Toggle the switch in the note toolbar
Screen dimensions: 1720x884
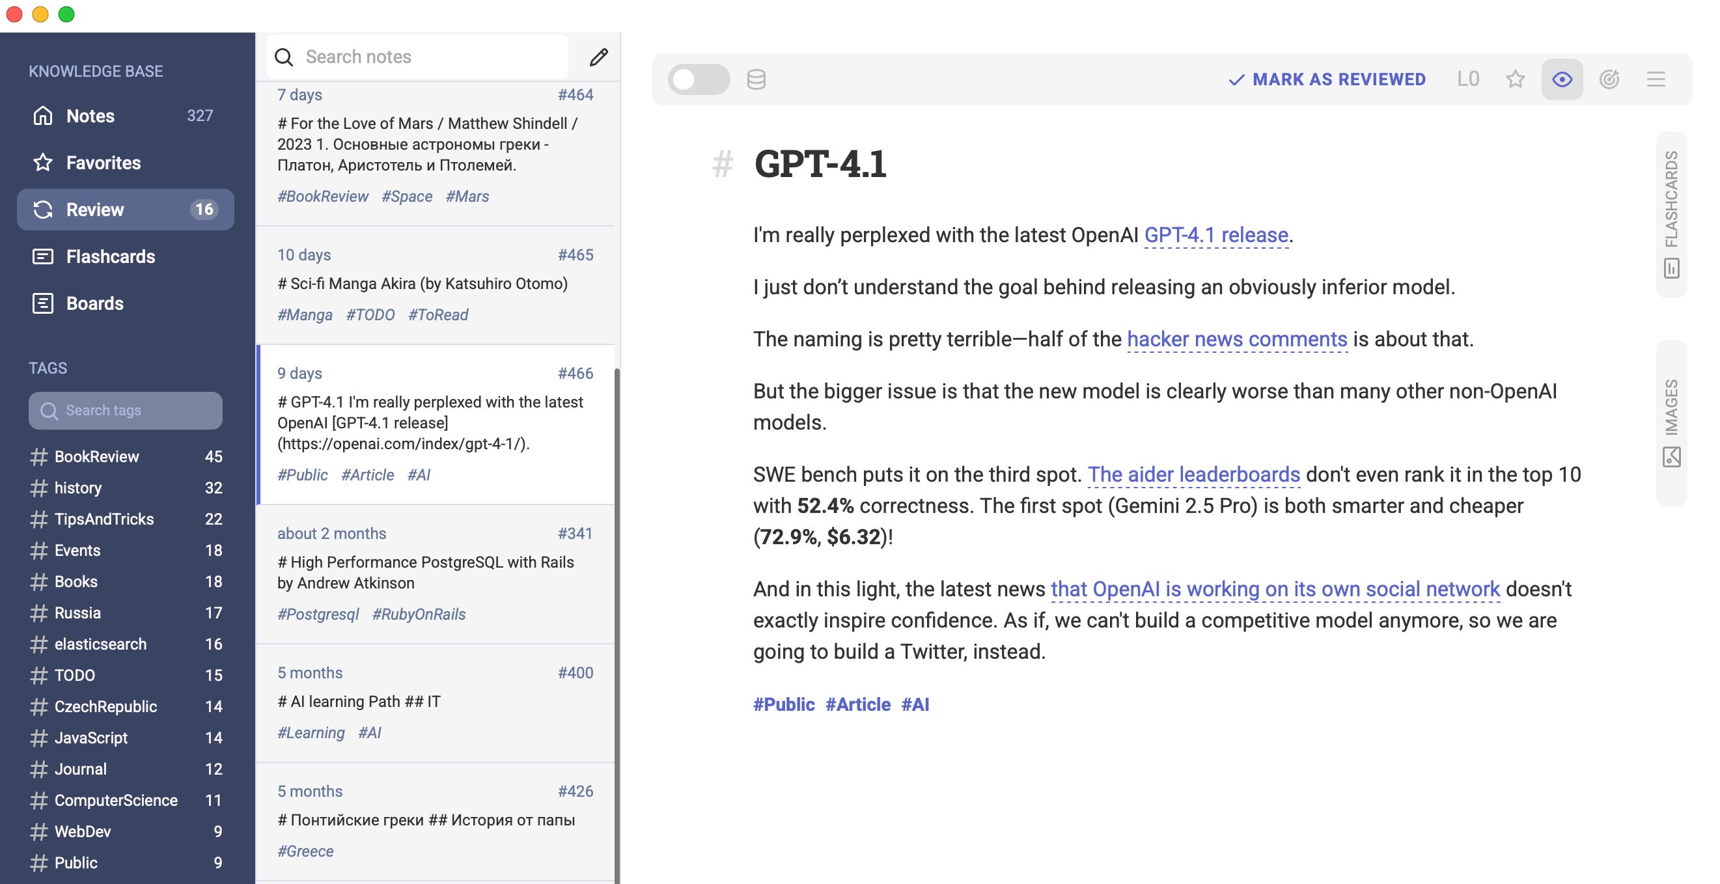(698, 79)
